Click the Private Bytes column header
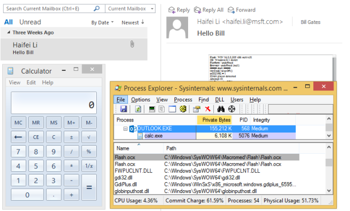The width and height of the screenshot is (350, 211). 214,120
